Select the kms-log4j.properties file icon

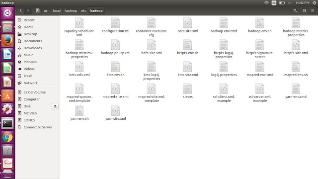pos(152,67)
